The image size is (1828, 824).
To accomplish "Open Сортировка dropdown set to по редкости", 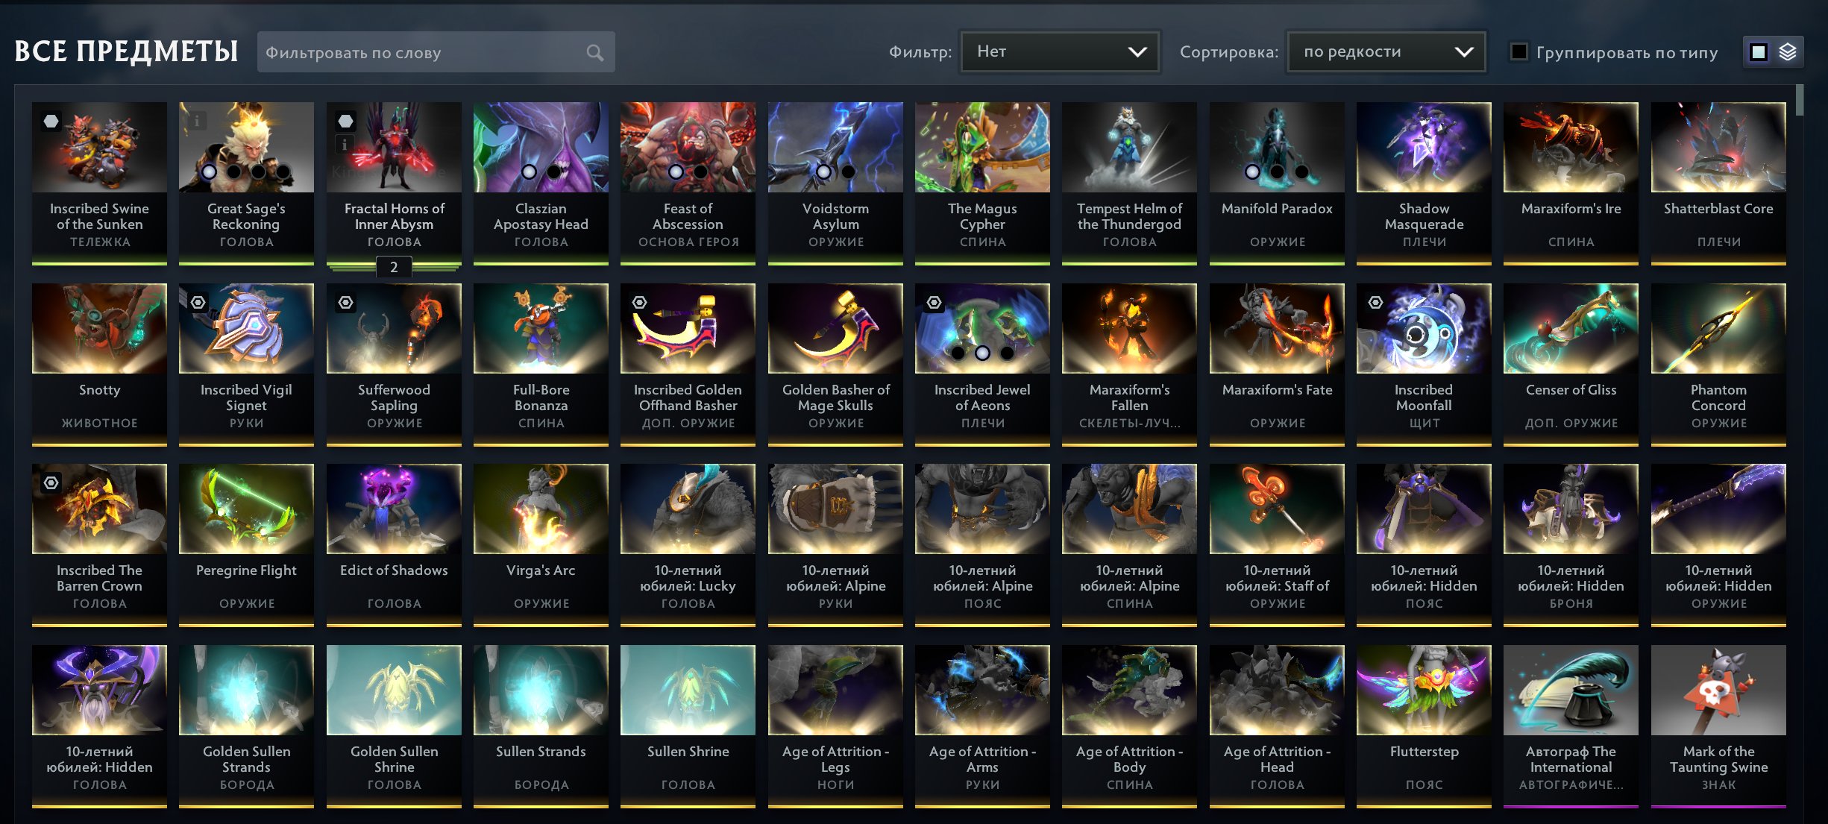I will [1386, 51].
